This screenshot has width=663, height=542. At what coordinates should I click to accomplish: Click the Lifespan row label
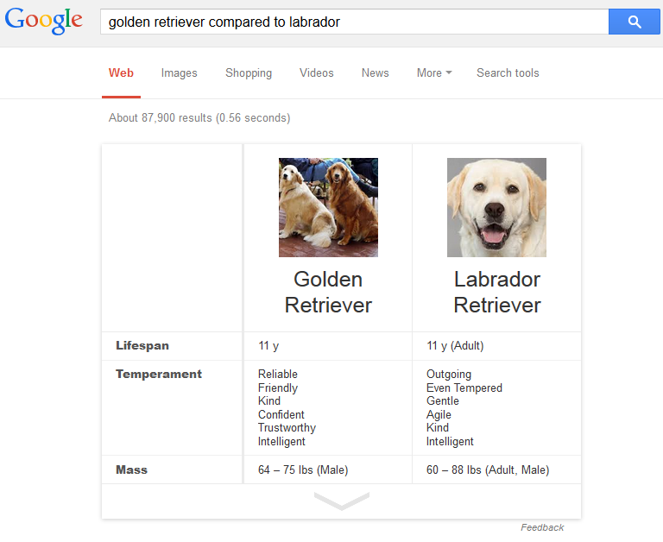click(x=142, y=346)
